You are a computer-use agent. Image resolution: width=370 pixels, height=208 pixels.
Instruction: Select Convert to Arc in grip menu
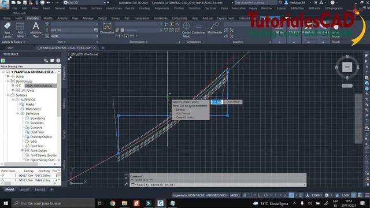185,117
